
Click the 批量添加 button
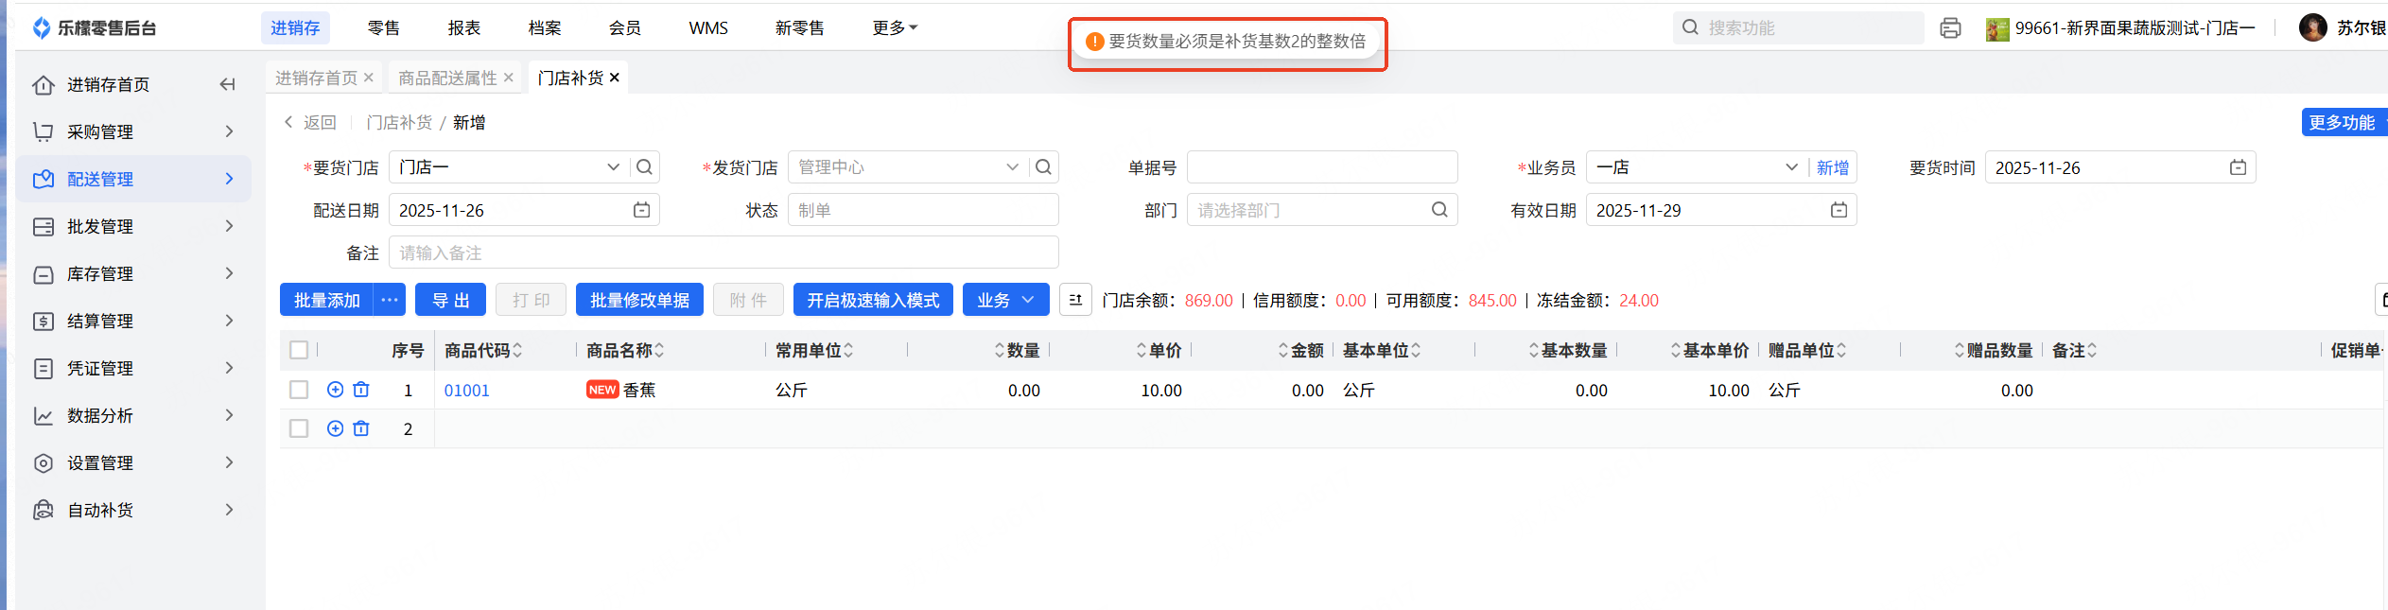click(326, 300)
